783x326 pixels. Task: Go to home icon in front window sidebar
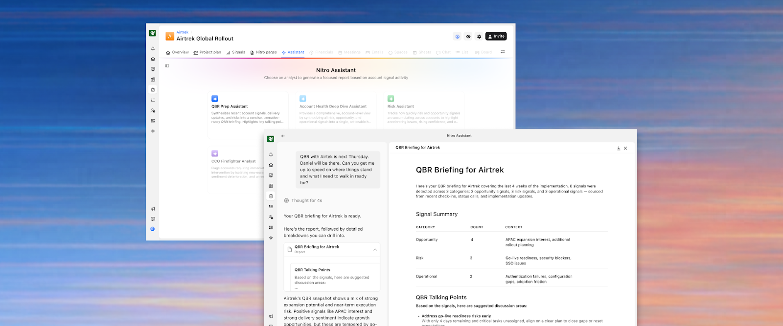point(271,165)
